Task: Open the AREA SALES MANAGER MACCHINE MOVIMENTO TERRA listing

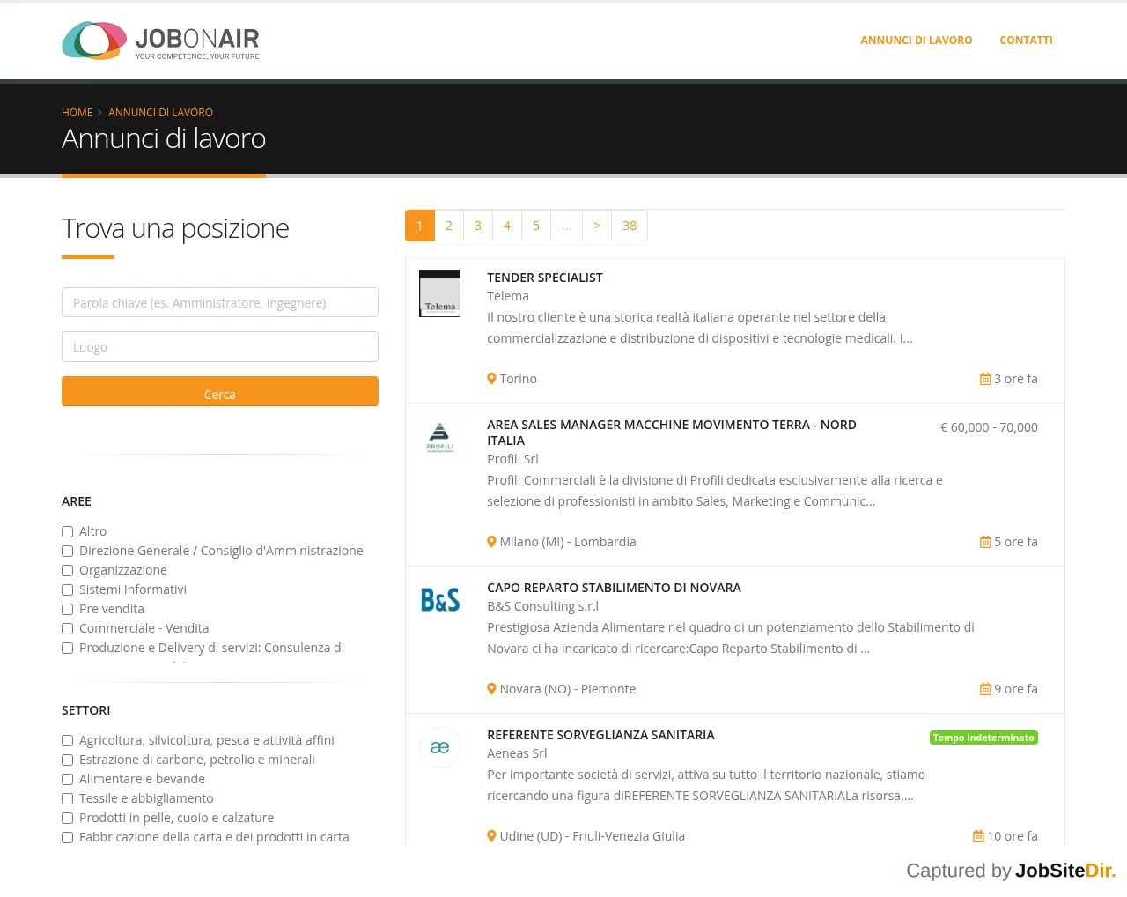Action: 672,433
